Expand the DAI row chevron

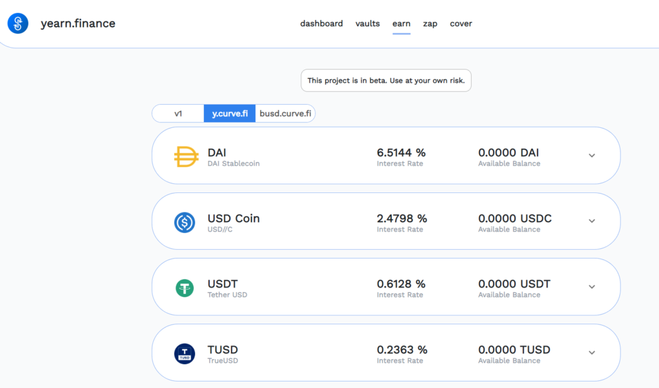pyautogui.click(x=592, y=156)
